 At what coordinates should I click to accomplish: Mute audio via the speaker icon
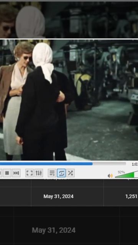tap(110, 176)
